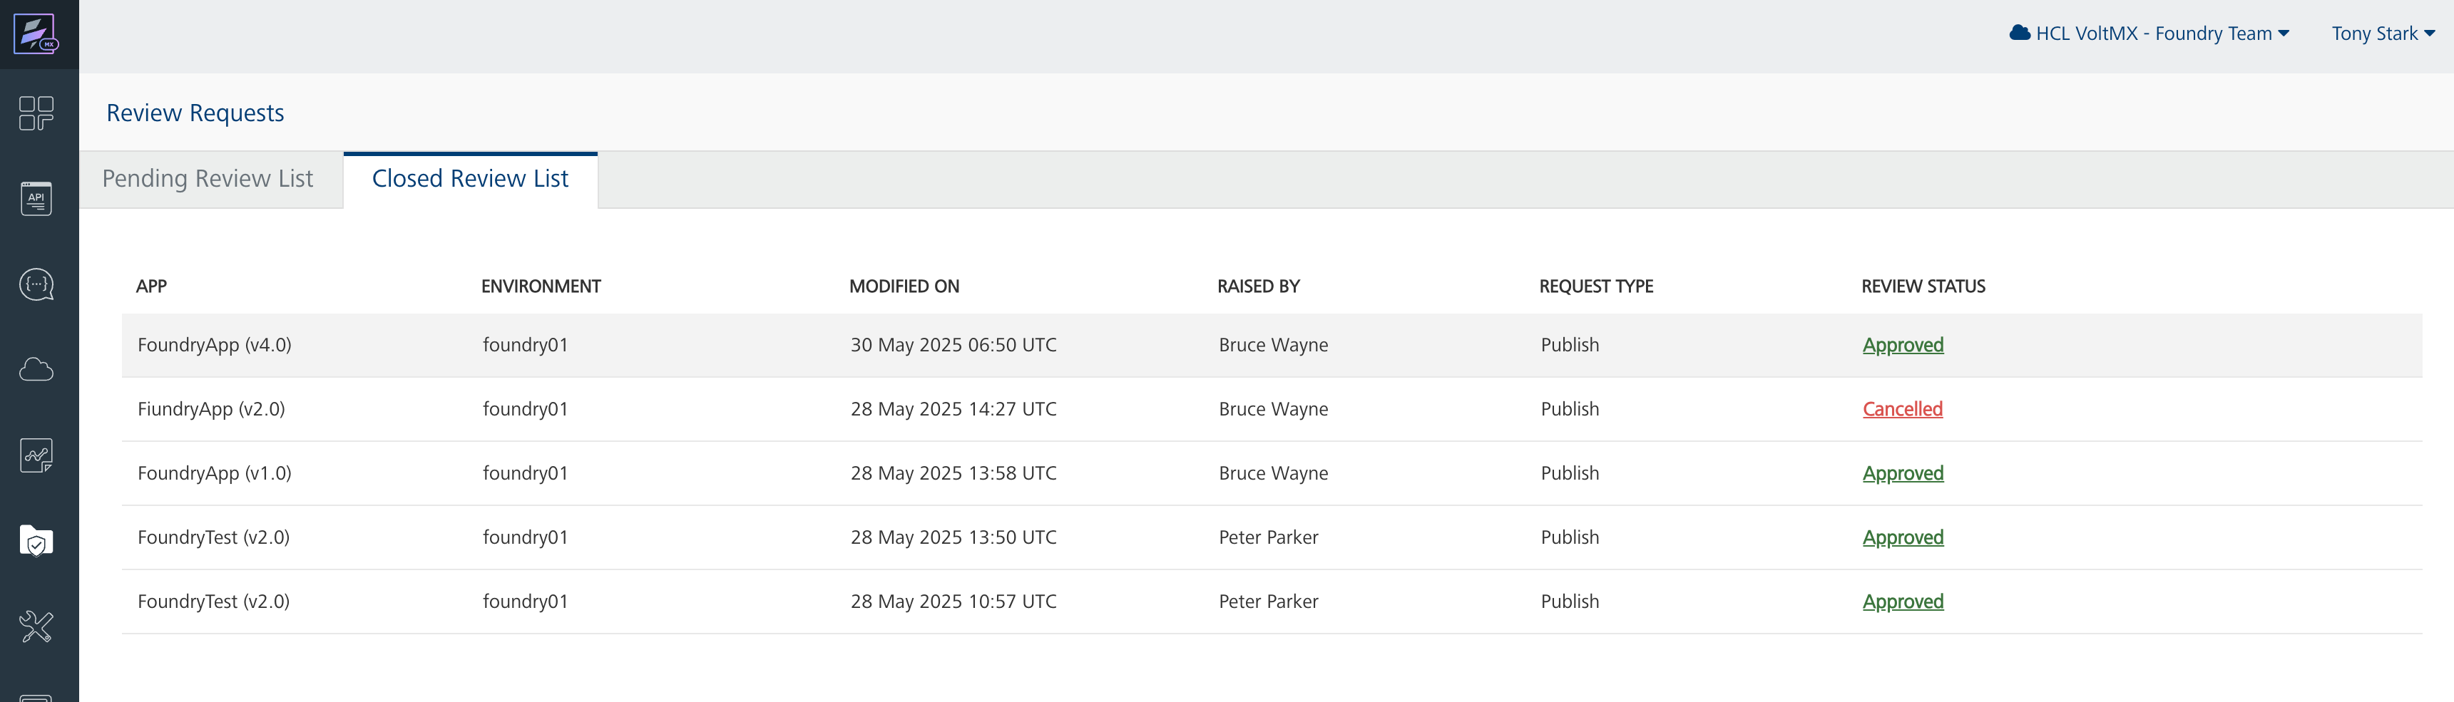This screenshot has height=702, width=2454.
Task: Open the Reports chart sidebar icon
Action: pos(36,455)
